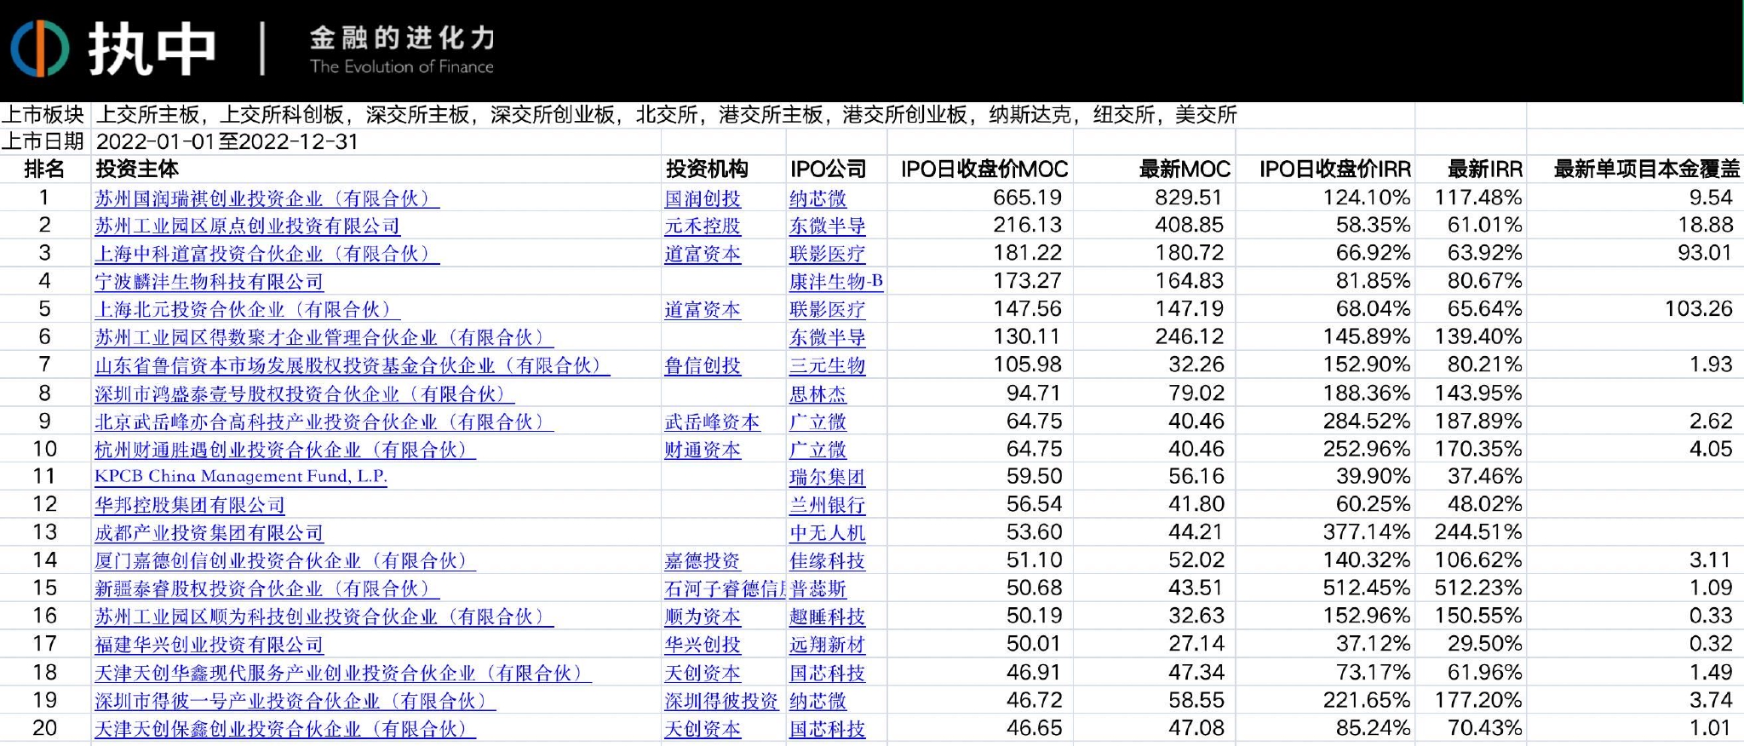Image resolution: width=1744 pixels, height=746 pixels.
Task: Select date range cell 2022-01-01至2022-12-31
Action: pyautogui.click(x=227, y=141)
